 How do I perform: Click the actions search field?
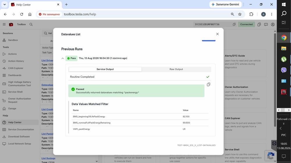48,33
